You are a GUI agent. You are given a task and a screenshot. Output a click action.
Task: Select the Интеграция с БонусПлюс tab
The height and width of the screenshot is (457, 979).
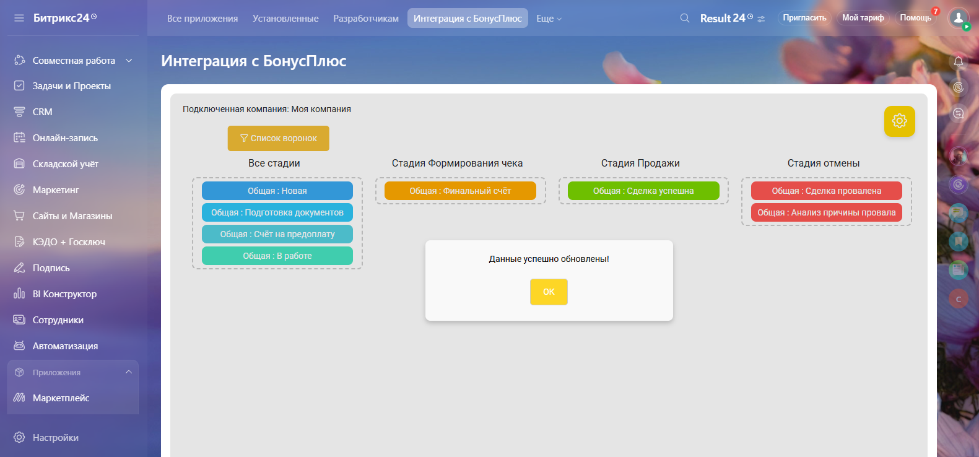pyautogui.click(x=468, y=19)
